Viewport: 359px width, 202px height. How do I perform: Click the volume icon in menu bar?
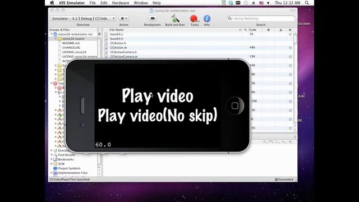click(268, 3)
